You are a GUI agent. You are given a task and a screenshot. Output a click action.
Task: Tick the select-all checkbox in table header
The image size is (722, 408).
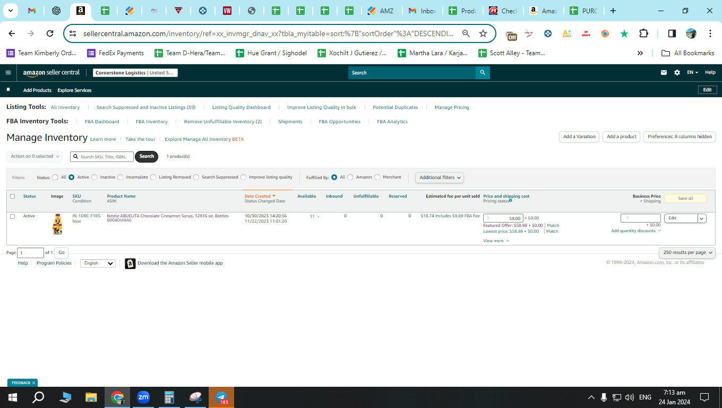[13, 197]
